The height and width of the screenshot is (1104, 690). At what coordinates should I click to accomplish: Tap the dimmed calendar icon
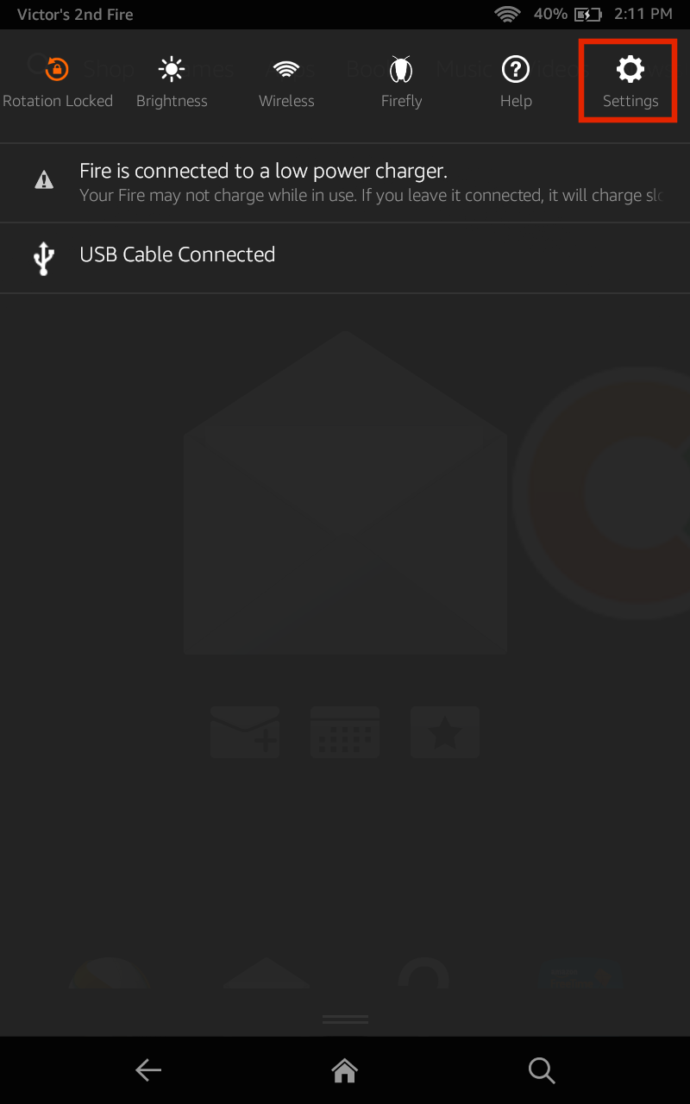click(x=345, y=732)
